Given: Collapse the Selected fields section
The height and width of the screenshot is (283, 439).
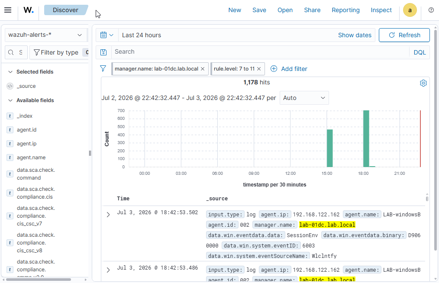Looking at the screenshot, I should tap(10, 72).
